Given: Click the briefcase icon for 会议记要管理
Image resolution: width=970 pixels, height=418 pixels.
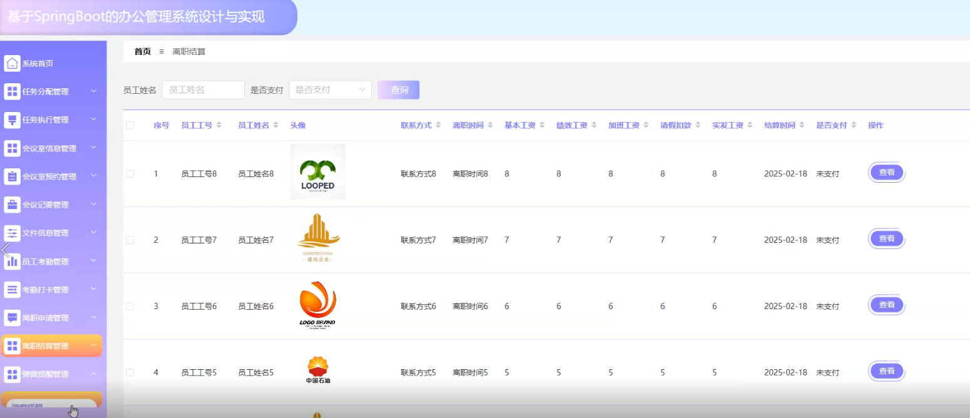Looking at the screenshot, I should (12, 205).
